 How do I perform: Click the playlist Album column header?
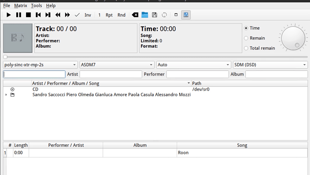[140, 145]
